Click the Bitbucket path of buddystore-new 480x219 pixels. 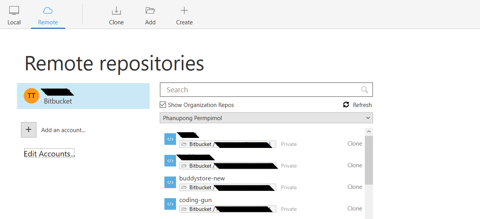228,187
